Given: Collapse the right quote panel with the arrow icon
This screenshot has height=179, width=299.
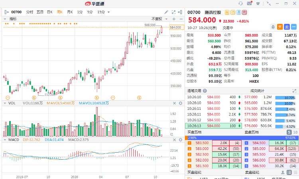Looking at the screenshot, I should coord(180,12).
